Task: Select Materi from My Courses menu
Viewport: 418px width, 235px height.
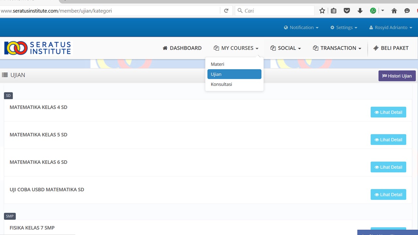Action: 234,64
